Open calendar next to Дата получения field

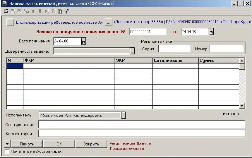point(84,41)
